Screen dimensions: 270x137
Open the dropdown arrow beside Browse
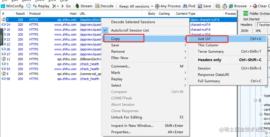(x=250, y=6)
